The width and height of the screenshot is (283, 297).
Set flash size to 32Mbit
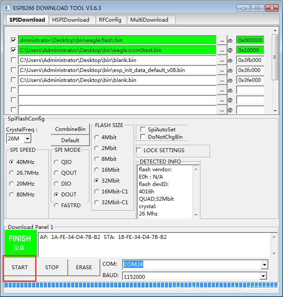97,180
